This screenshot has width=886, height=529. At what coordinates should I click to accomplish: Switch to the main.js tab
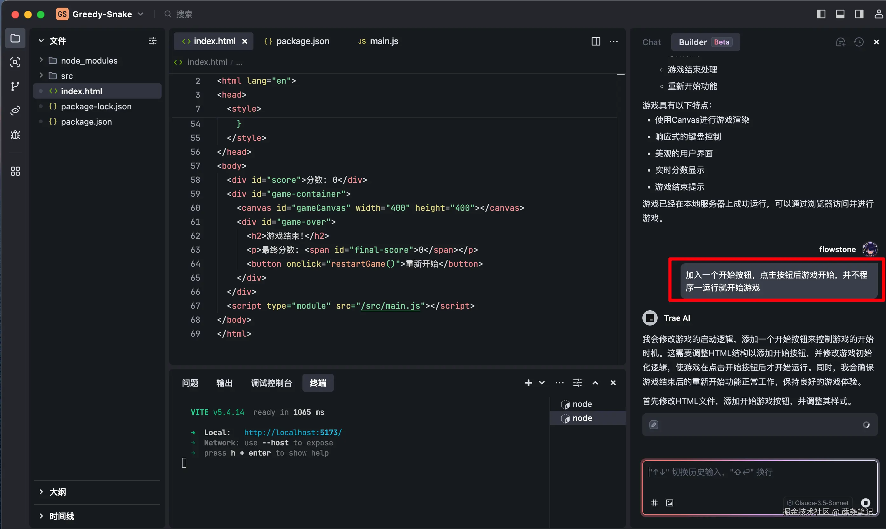[x=384, y=41]
